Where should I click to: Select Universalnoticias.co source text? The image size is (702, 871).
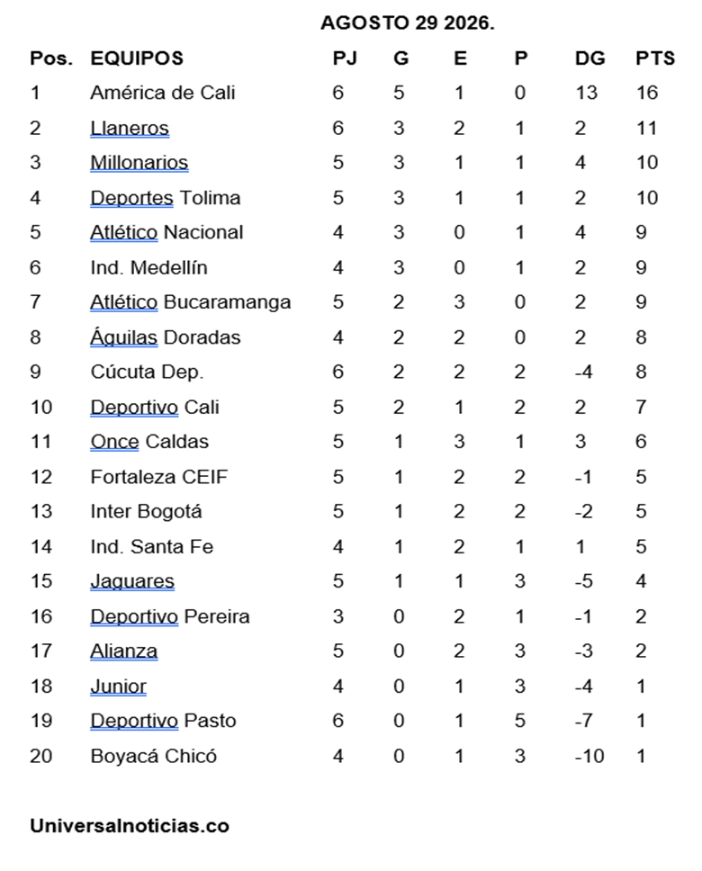[130, 826]
